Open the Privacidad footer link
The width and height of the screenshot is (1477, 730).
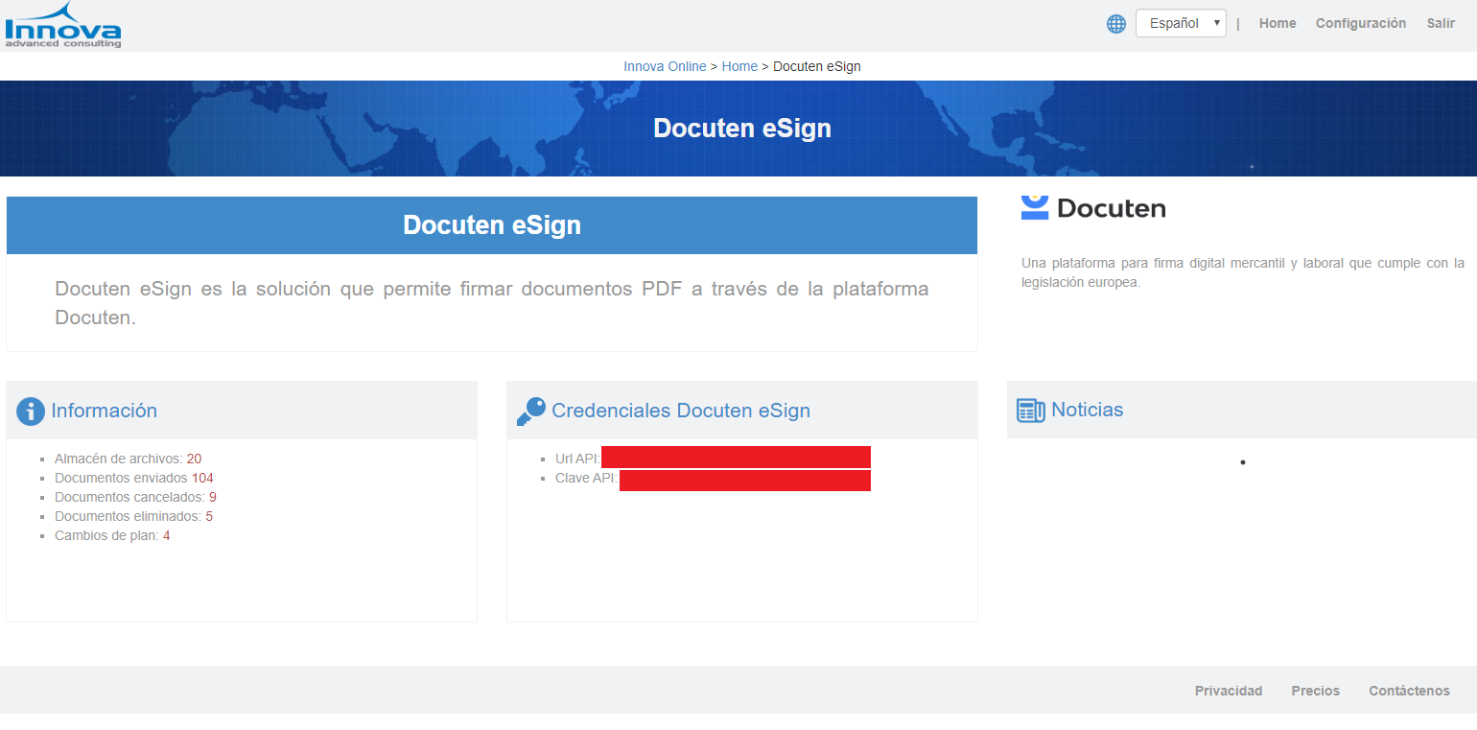(x=1229, y=691)
